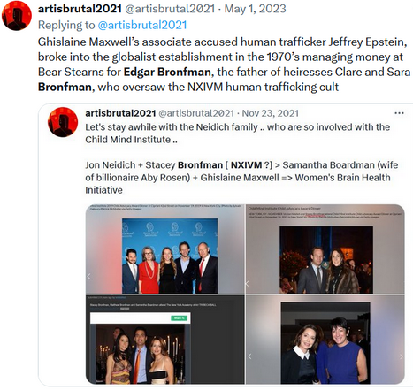Viewport: 413px width, 390px height.
Task: Open the main tweet's profile avatar
Action: [x=17, y=16]
